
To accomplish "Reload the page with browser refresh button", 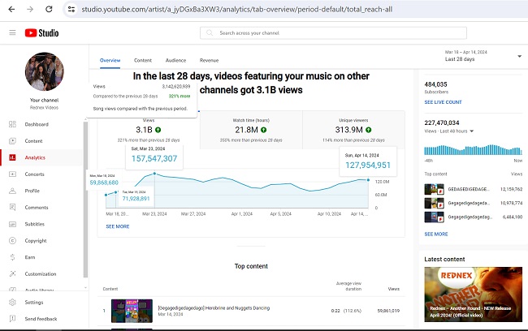I will (49, 9).
